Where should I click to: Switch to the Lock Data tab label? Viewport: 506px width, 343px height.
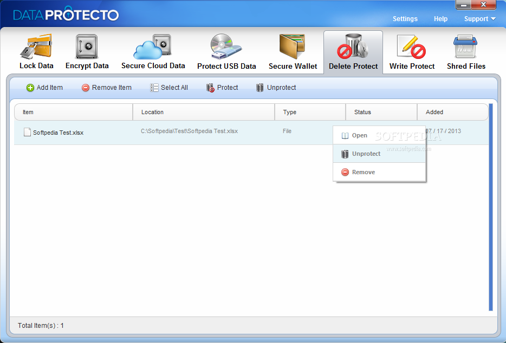pyautogui.click(x=36, y=66)
